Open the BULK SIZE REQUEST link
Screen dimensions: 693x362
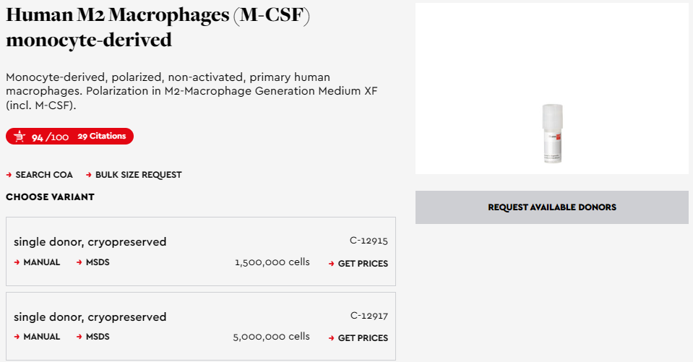tap(138, 175)
